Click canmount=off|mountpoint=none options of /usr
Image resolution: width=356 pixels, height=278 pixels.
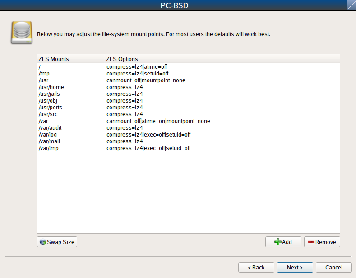(x=146, y=80)
